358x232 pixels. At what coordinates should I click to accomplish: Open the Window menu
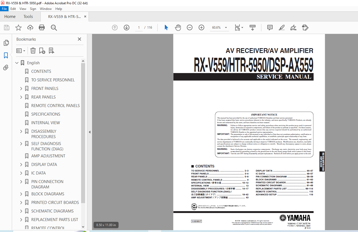[46, 9]
